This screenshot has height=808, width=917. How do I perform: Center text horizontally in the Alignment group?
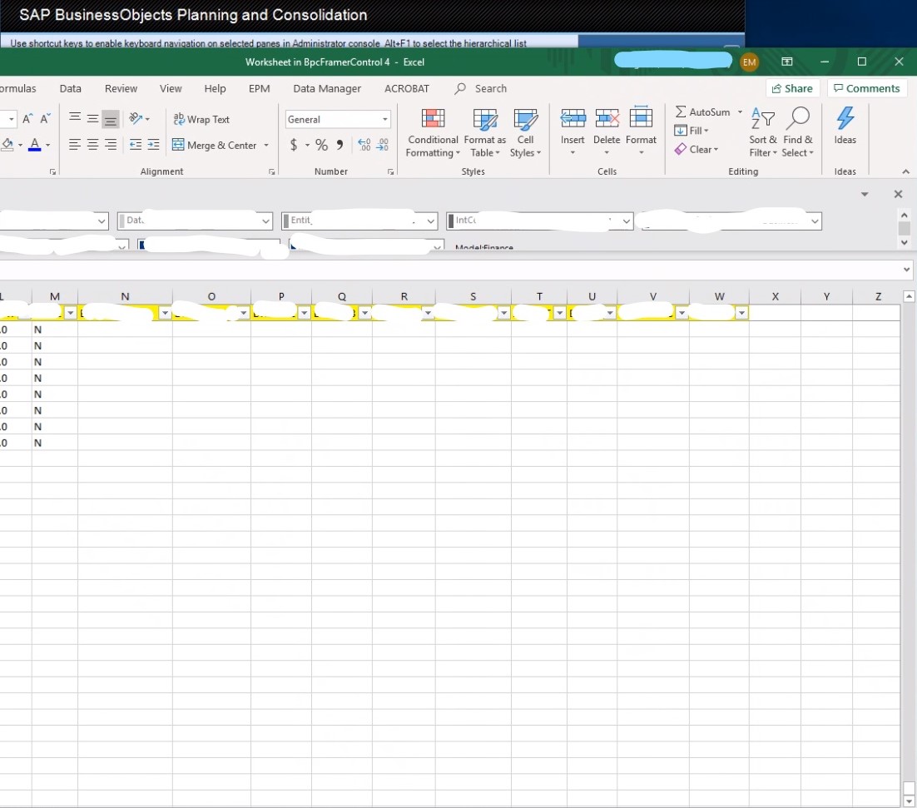(92, 145)
